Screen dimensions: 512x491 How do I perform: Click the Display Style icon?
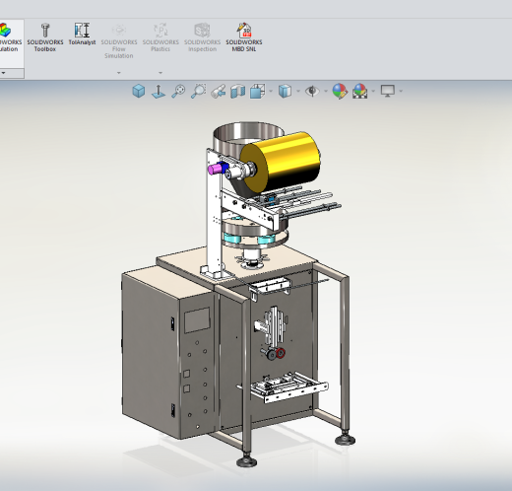pos(285,91)
